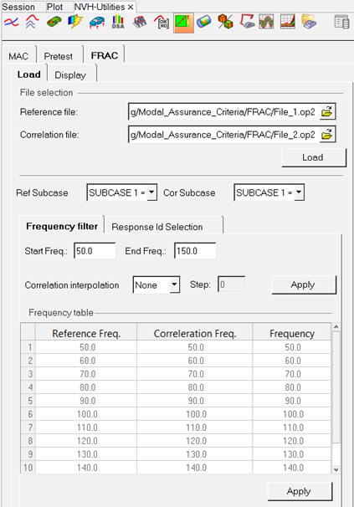Close the NVH-Utilities tab
Viewport: 354px width, 507px height.
point(131,8)
